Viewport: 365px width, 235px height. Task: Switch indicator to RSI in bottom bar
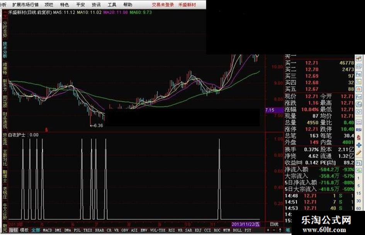pyautogui.click(x=171, y=230)
